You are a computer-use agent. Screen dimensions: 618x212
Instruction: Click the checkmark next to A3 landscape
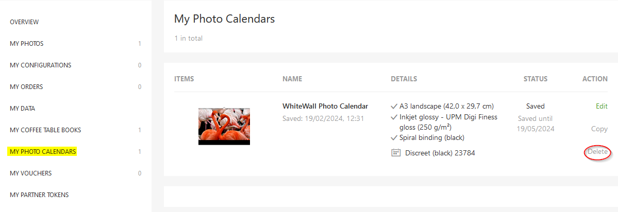click(394, 107)
